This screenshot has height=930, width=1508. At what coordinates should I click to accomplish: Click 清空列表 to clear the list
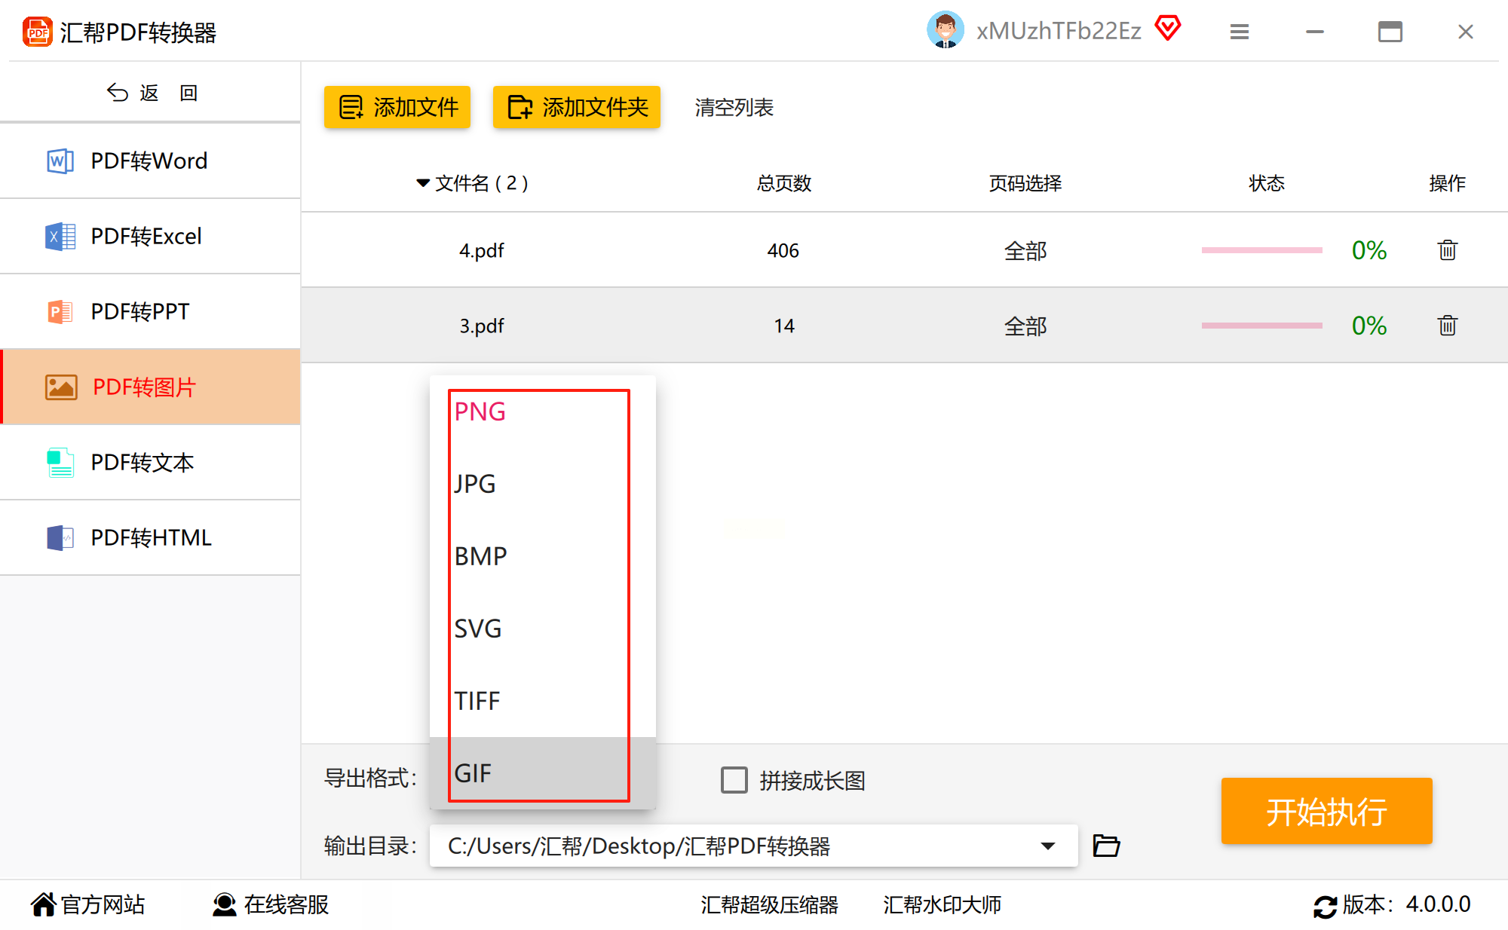point(734,107)
